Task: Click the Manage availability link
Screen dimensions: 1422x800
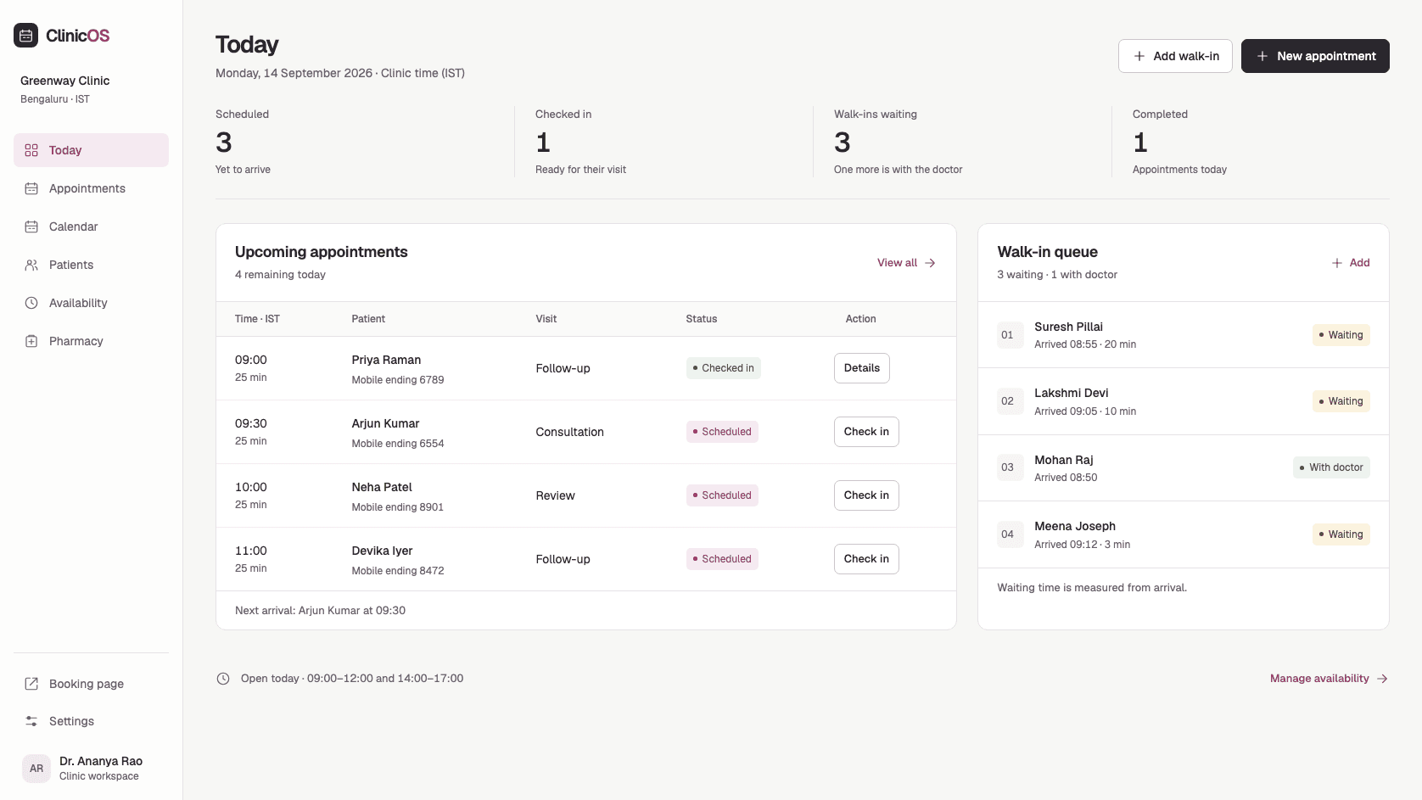Action: coord(1329,679)
